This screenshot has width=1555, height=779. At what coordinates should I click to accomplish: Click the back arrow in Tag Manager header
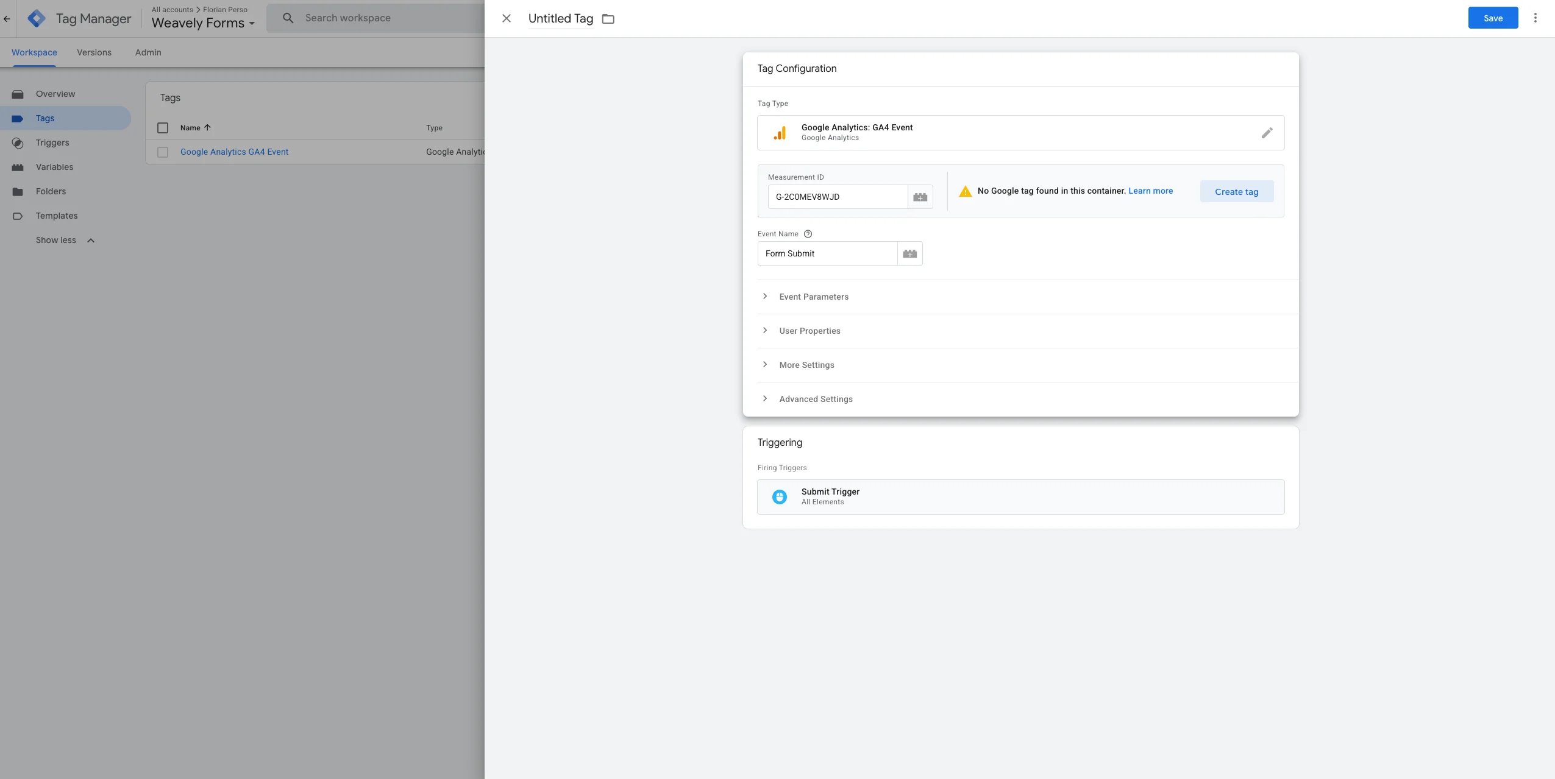[x=7, y=19]
